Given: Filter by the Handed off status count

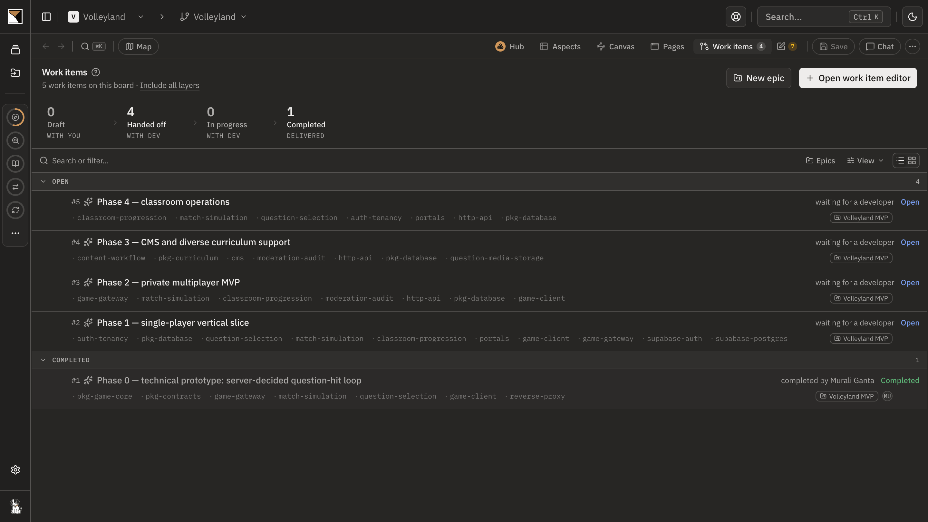Looking at the screenshot, I should pos(146,123).
